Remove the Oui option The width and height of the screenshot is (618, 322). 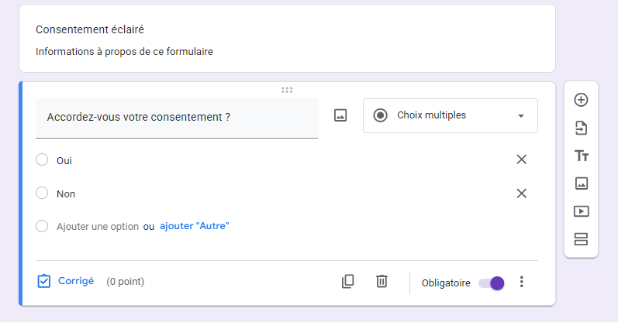pyautogui.click(x=522, y=159)
